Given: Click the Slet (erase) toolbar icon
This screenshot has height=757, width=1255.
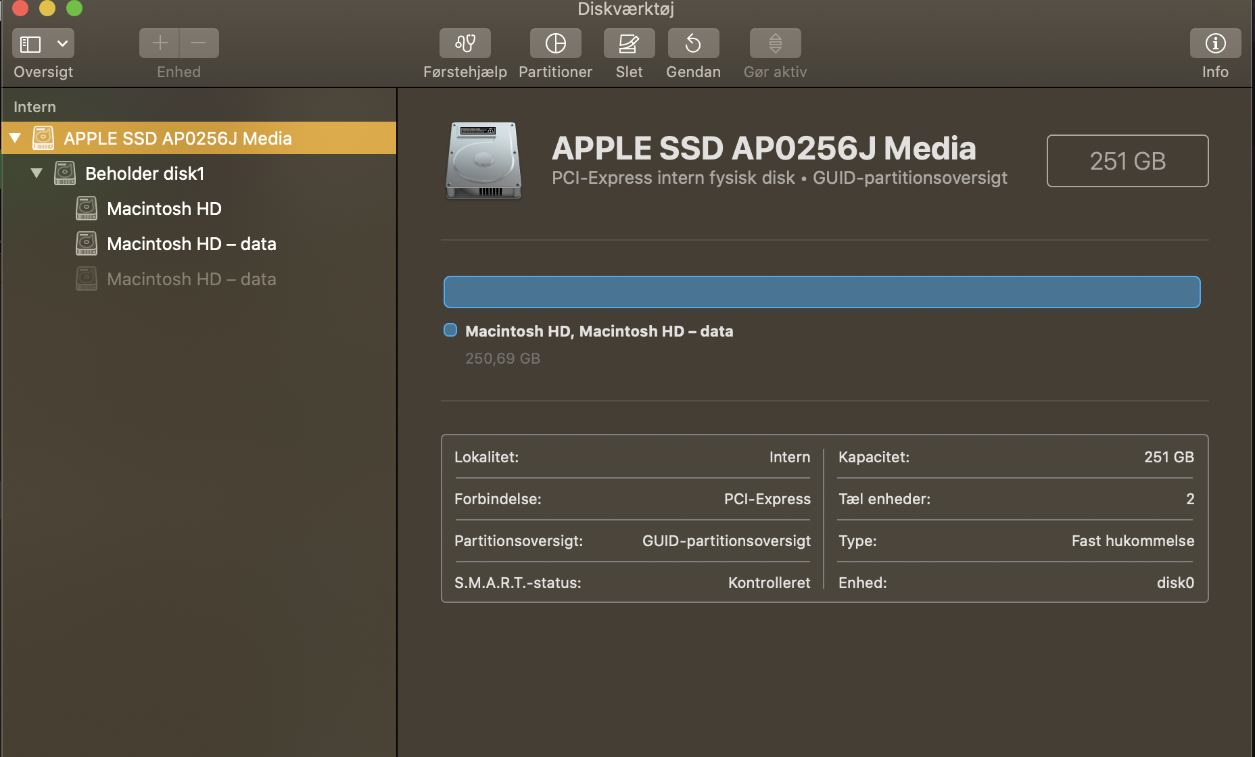Looking at the screenshot, I should click(x=629, y=43).
